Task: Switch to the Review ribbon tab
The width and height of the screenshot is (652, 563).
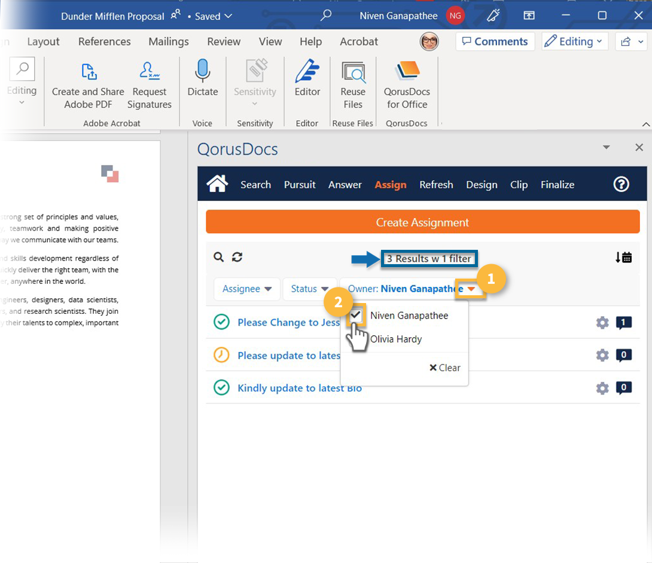Action: click(224, 41)
